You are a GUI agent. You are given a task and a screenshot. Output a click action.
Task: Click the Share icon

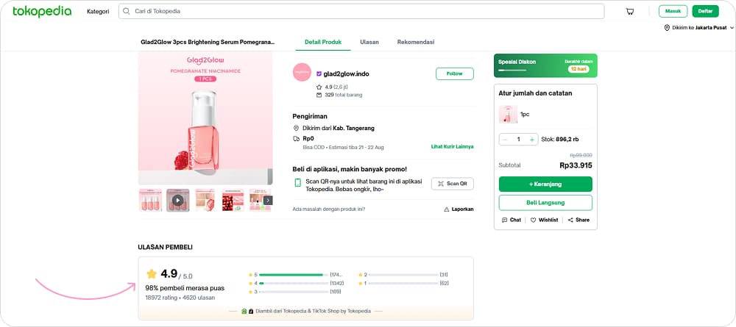point(570,220)
